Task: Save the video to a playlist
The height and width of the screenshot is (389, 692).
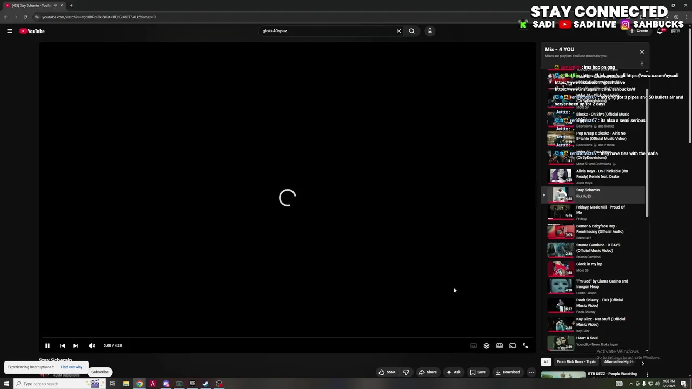Action: 478,372
